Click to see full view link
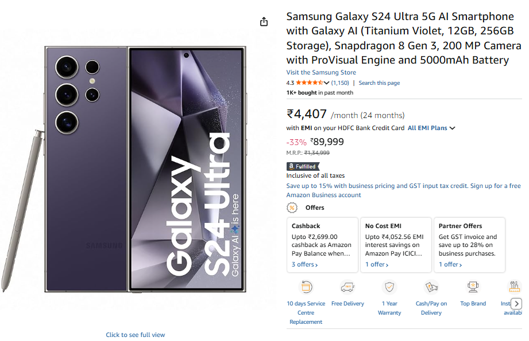This screenshot has height=341, width=529. tap(136, 335)
